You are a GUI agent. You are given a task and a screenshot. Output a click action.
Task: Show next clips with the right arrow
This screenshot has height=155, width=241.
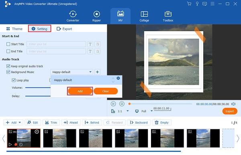tap(238, 138)
